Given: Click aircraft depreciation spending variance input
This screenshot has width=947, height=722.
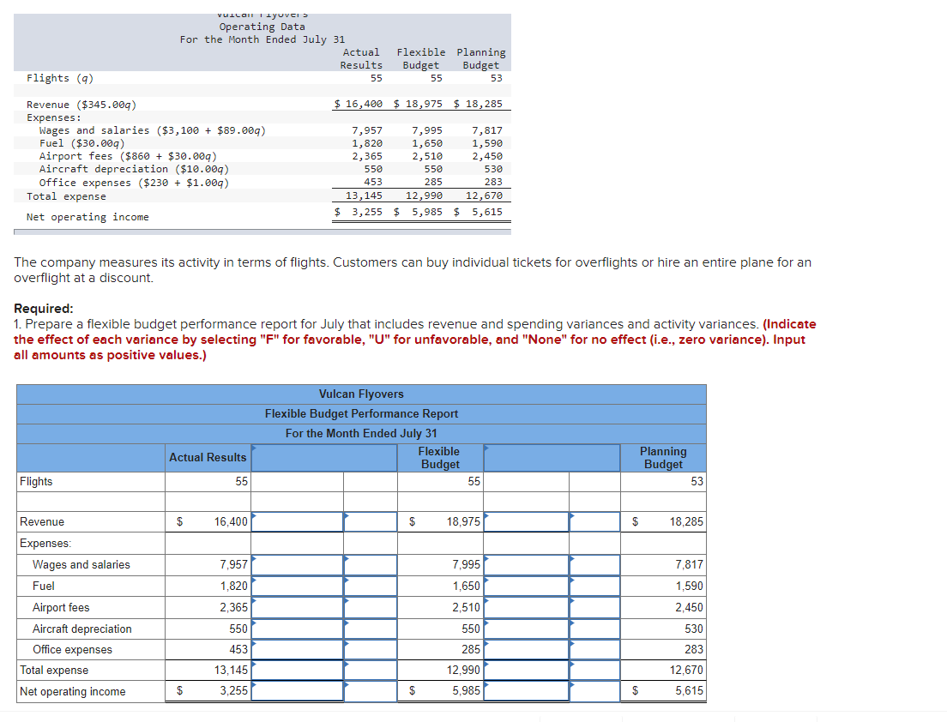Looking at the screenshot, I should (298, 629).
